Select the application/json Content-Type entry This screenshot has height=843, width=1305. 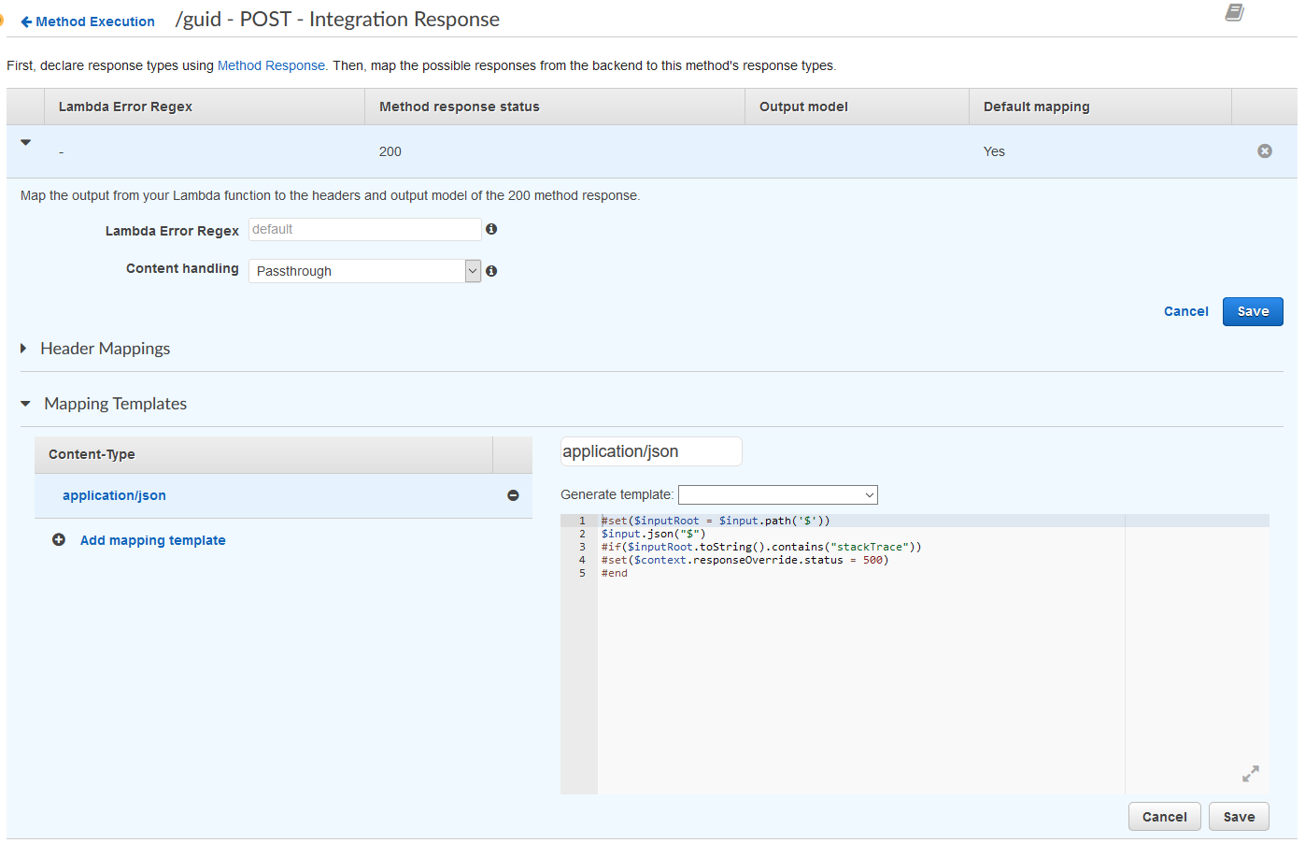tap(114, 495)
